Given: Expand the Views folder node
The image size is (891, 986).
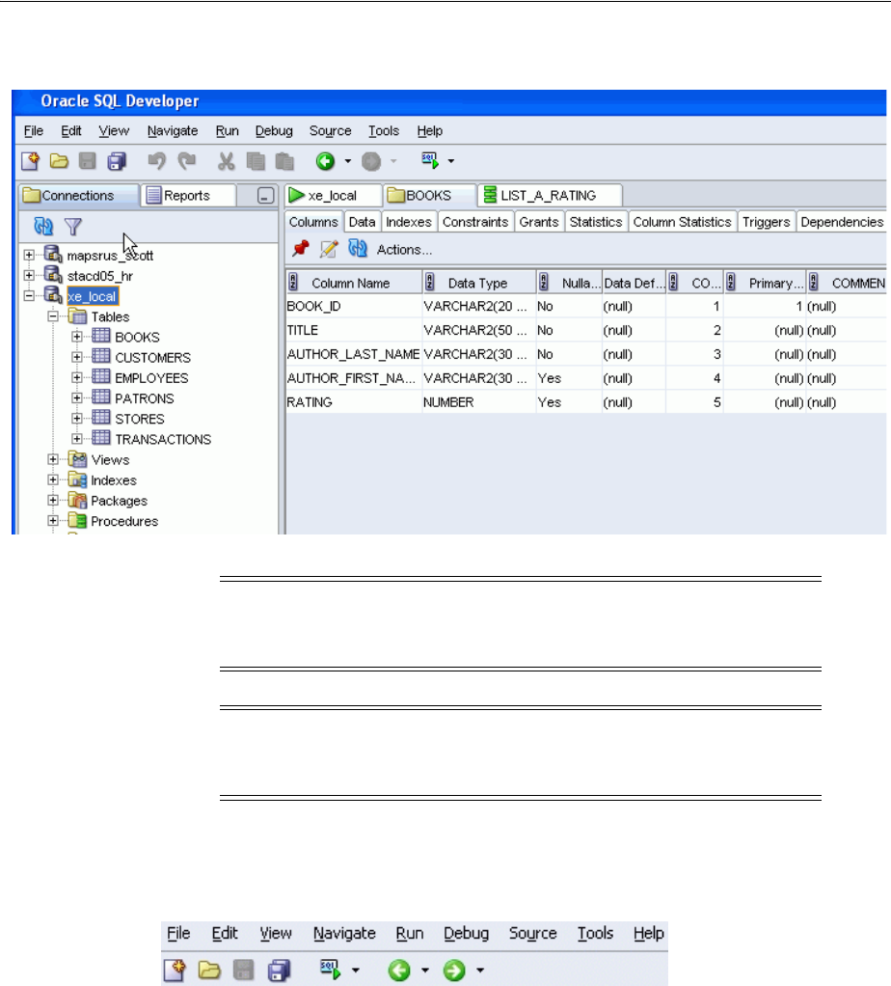Looking at the screenshot, I should coord(53,459).
